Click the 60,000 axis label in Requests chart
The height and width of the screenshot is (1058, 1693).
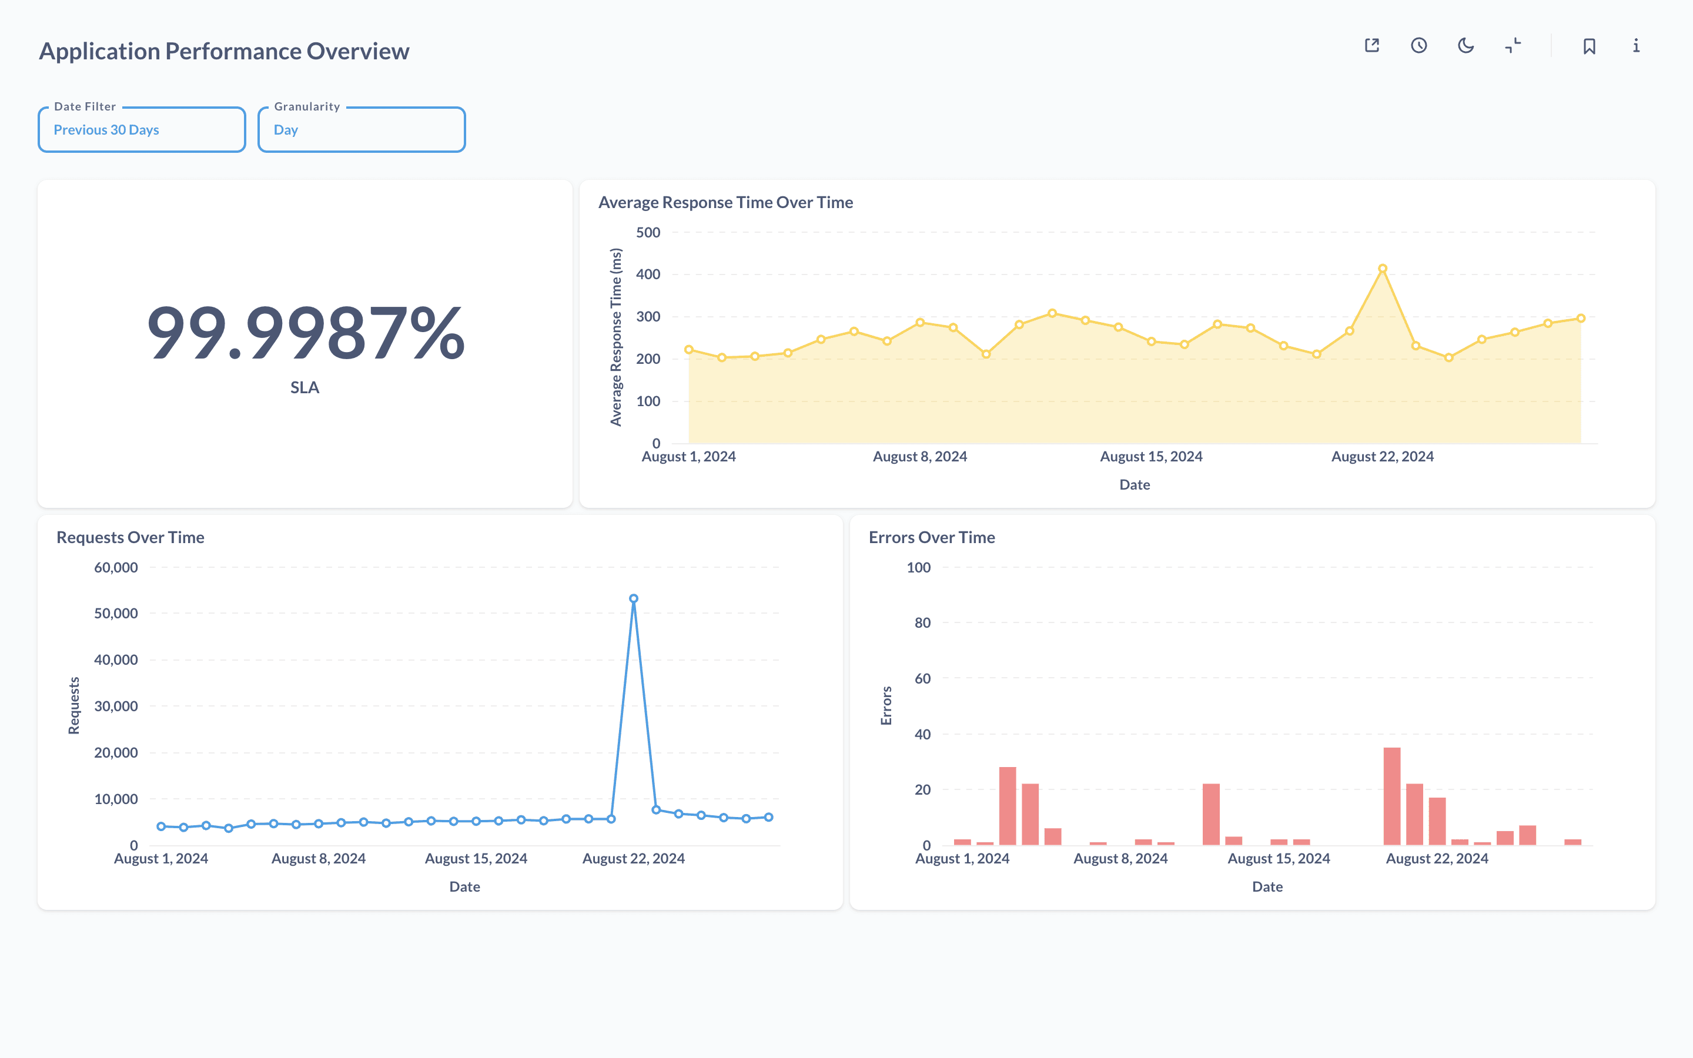click(x=116, y=567)
